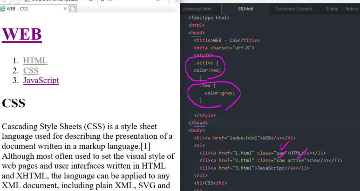Image resolution: width=360 pixels, height=191 pixels.
Task: Click the color:gray; declaration line
Action: [x=220, y=93]
